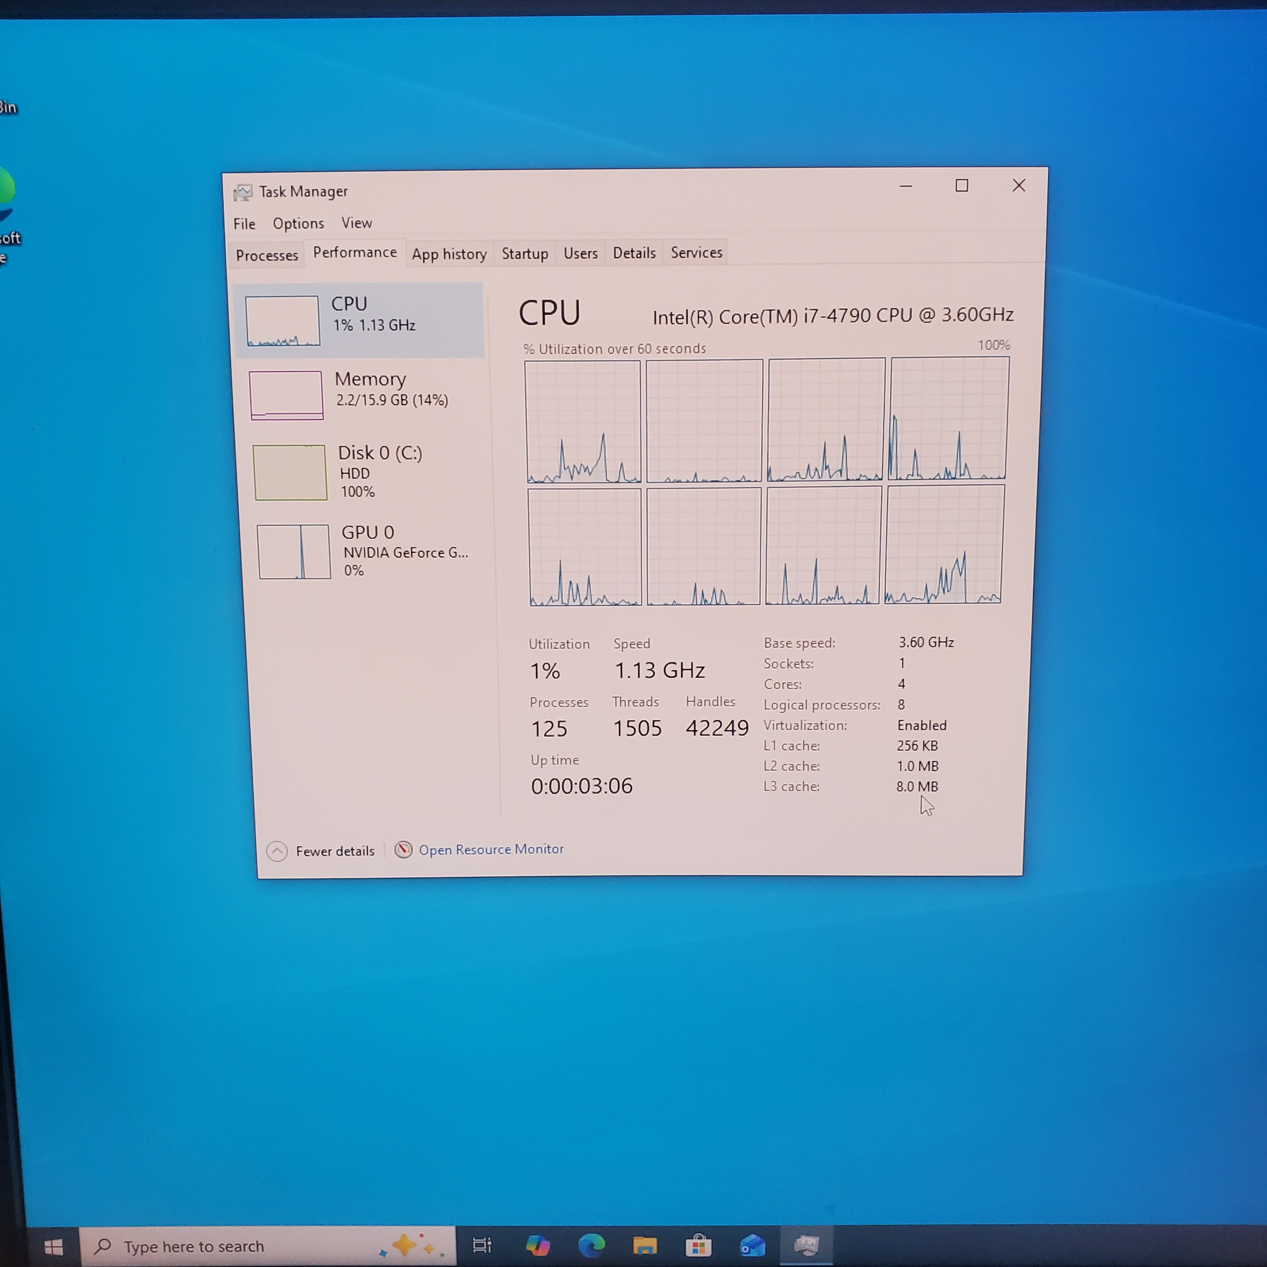Click the Processes count 125

[549, 729]
